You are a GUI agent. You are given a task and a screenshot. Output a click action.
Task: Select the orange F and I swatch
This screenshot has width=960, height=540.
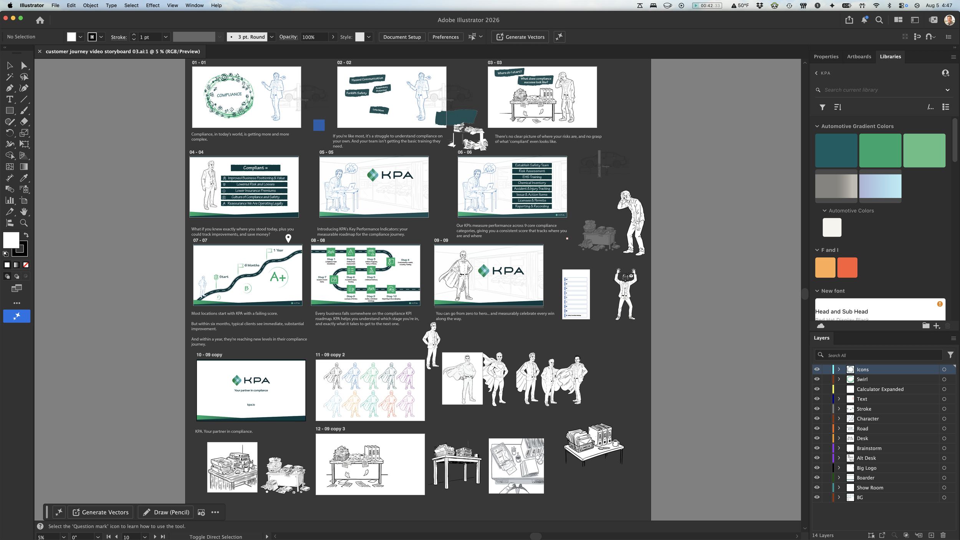[825, 268]
